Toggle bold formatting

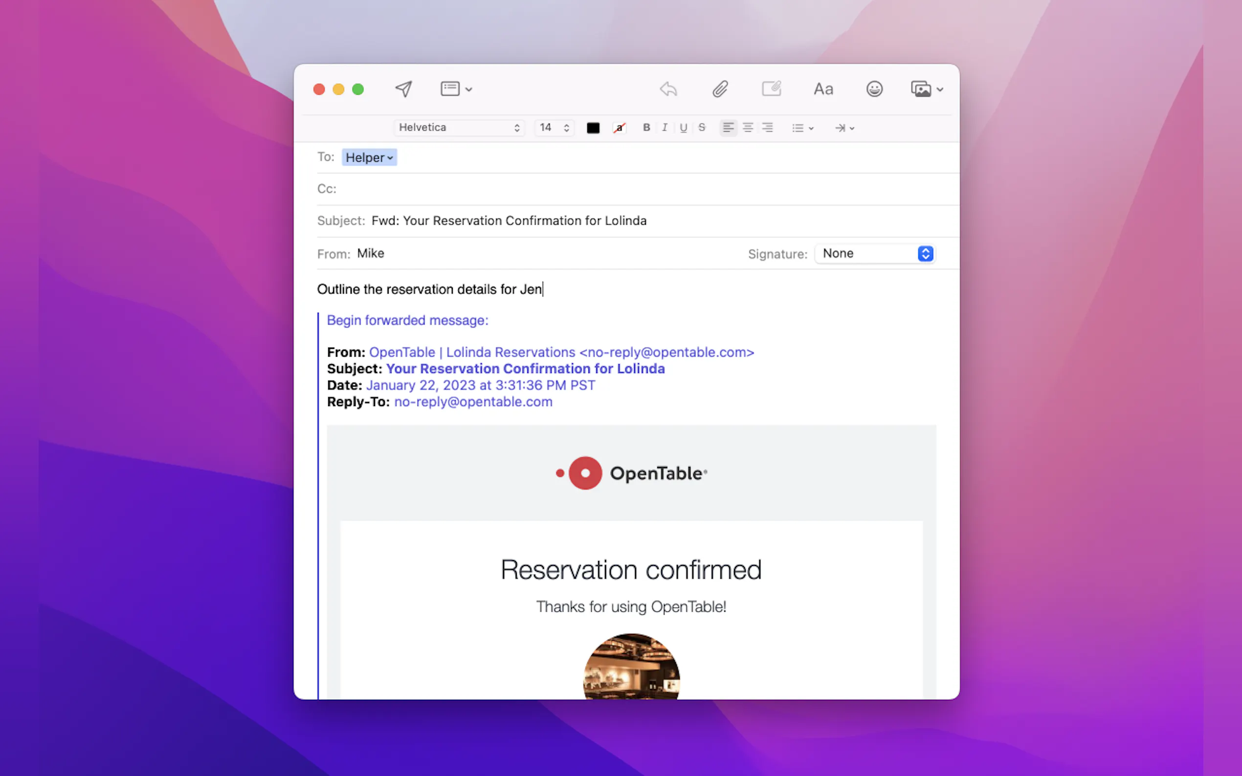pos(646,127)
